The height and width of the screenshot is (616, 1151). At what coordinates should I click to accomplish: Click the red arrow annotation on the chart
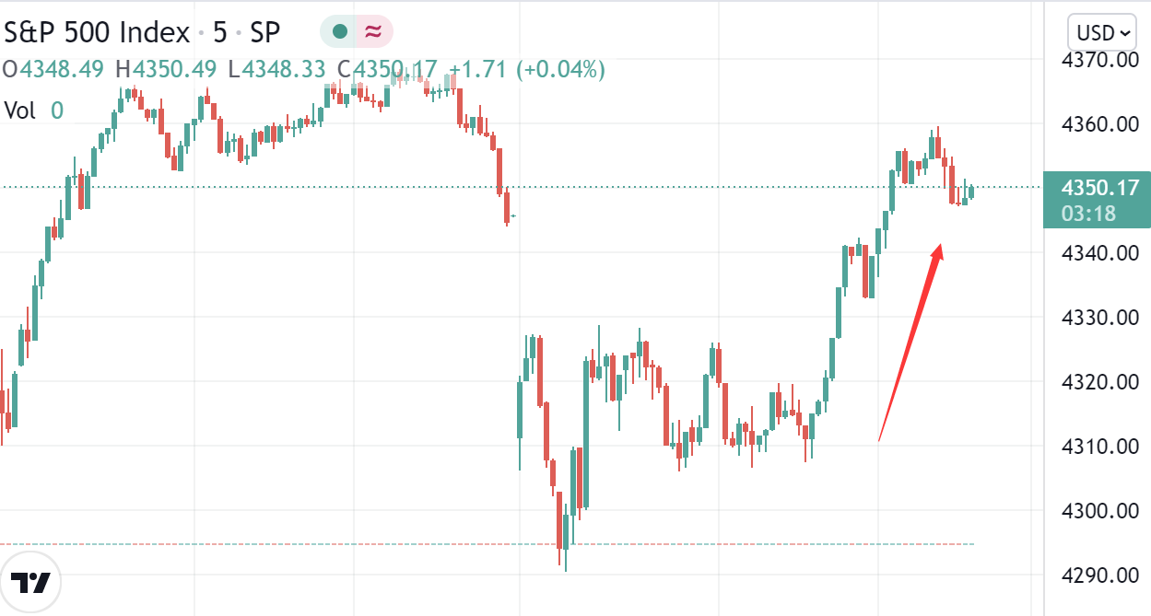pyautogui.click(x=910, y=341)
